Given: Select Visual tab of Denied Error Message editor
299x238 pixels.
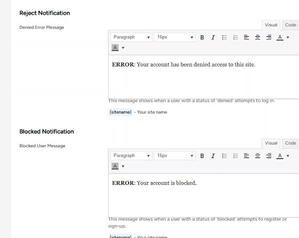Looking at the screenshot, I should pos(271,25).
